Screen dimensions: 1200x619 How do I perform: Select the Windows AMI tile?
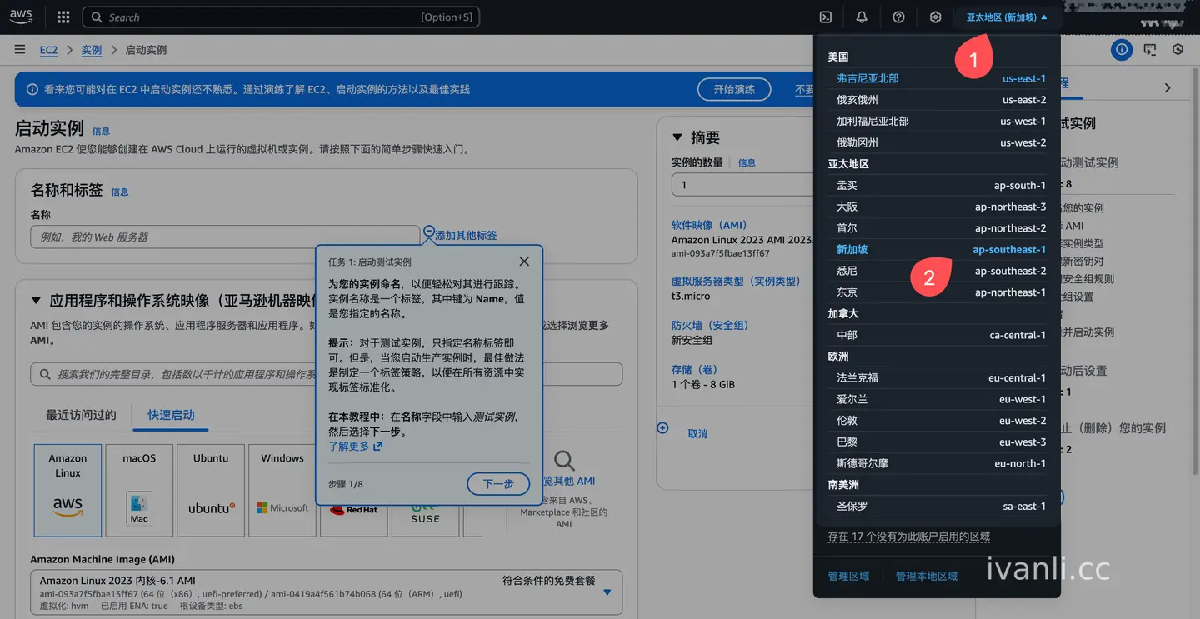[282, 490]
